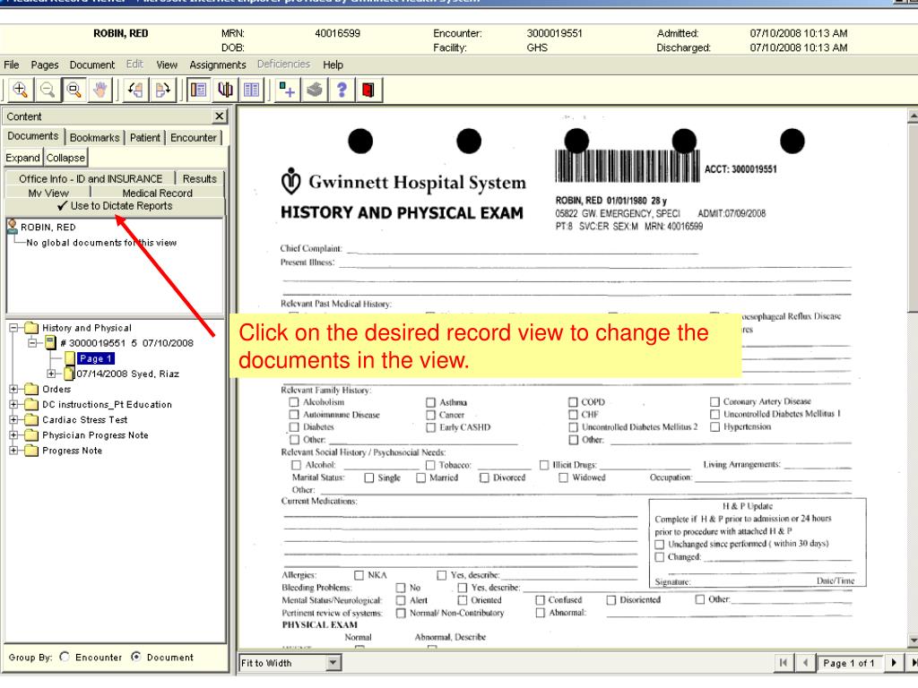918x688 pixels.
Task: Rotate the page counter-clockwise
Action: [x=136, y=90]
